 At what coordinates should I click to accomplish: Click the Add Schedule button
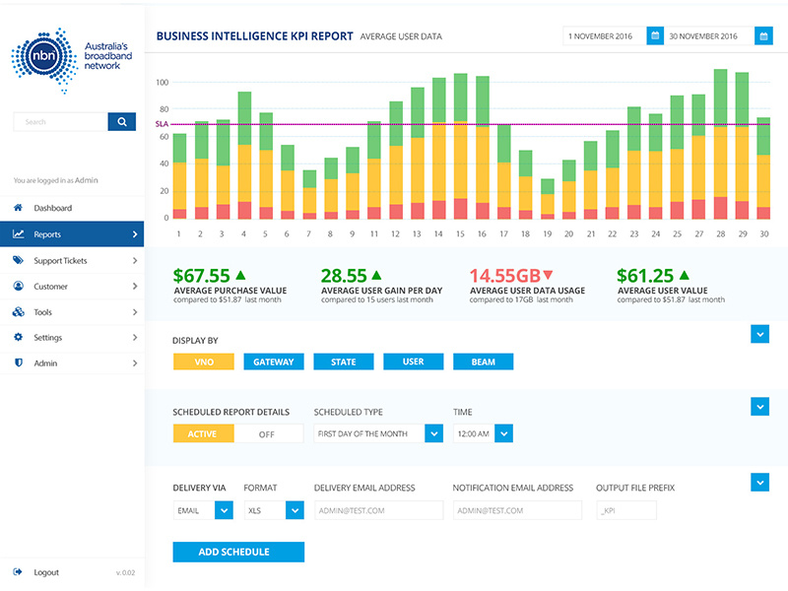coord(238,552)
